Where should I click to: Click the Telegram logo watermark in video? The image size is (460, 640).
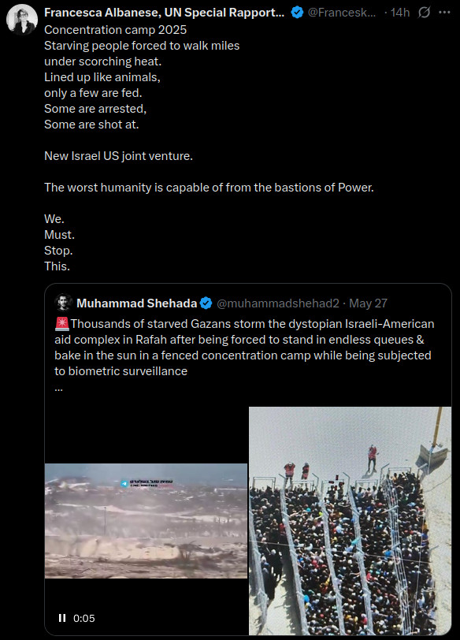pyautogui.click(x=124, y=484)
